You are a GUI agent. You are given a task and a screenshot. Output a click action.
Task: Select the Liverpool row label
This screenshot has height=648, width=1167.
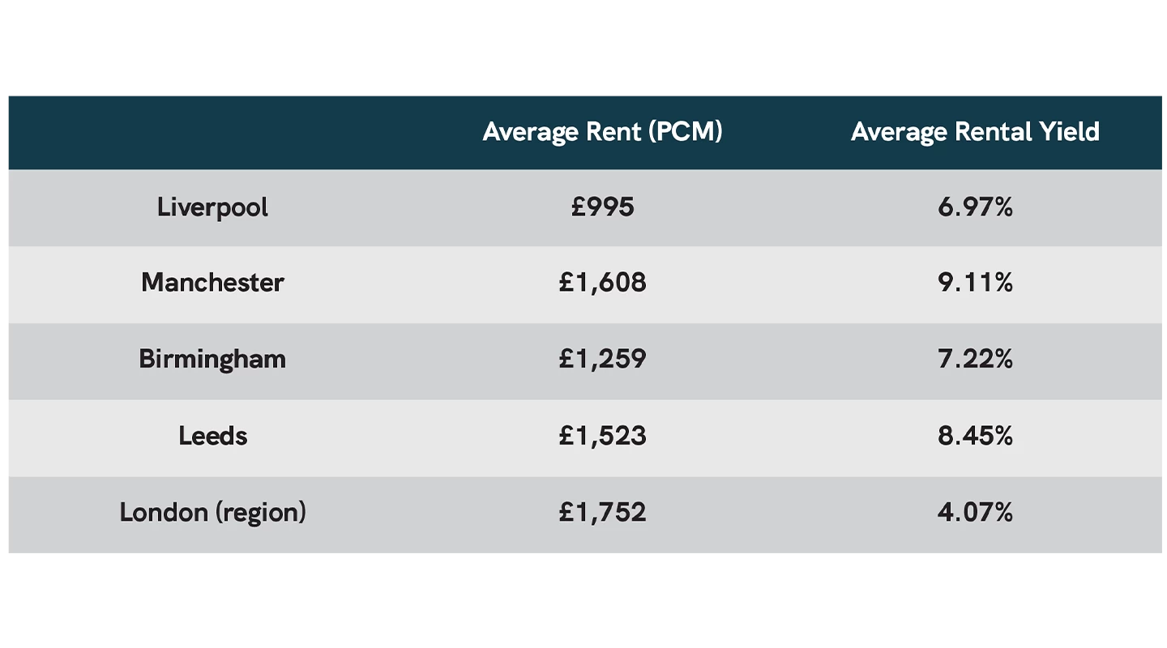[x=212, y=207]
